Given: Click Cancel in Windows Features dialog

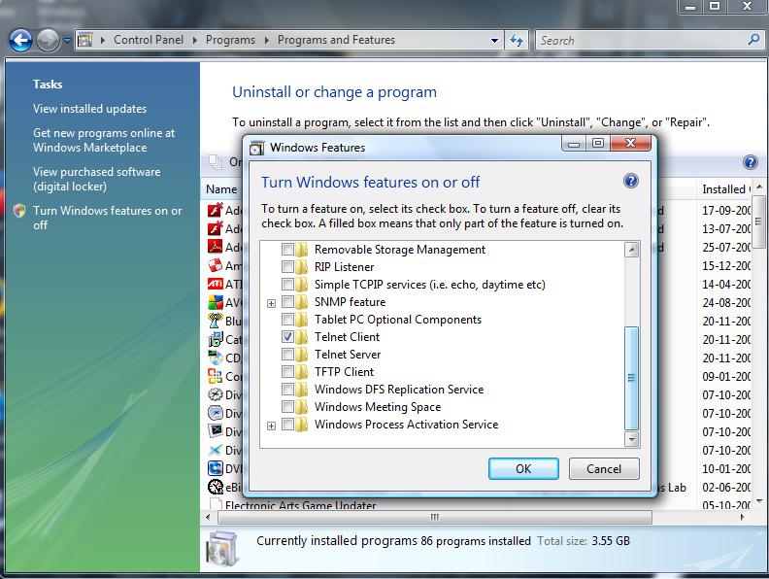Looking at the screenshot, I should pos(604,468).
